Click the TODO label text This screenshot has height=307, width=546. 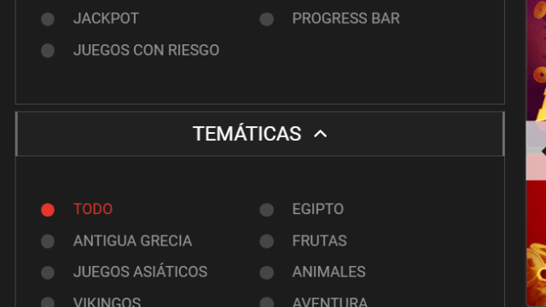pos(93,209)
